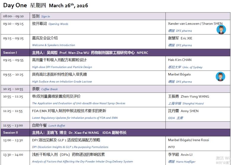
Task: Select the Session I header row label
Action: click(10, 53)
